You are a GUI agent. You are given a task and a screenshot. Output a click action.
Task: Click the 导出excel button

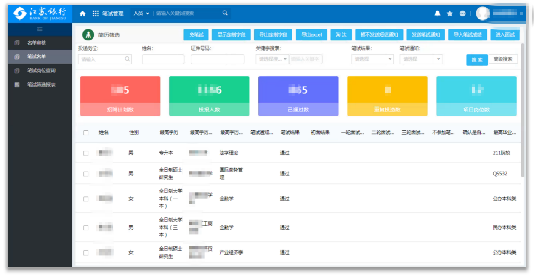pos(311,35)
